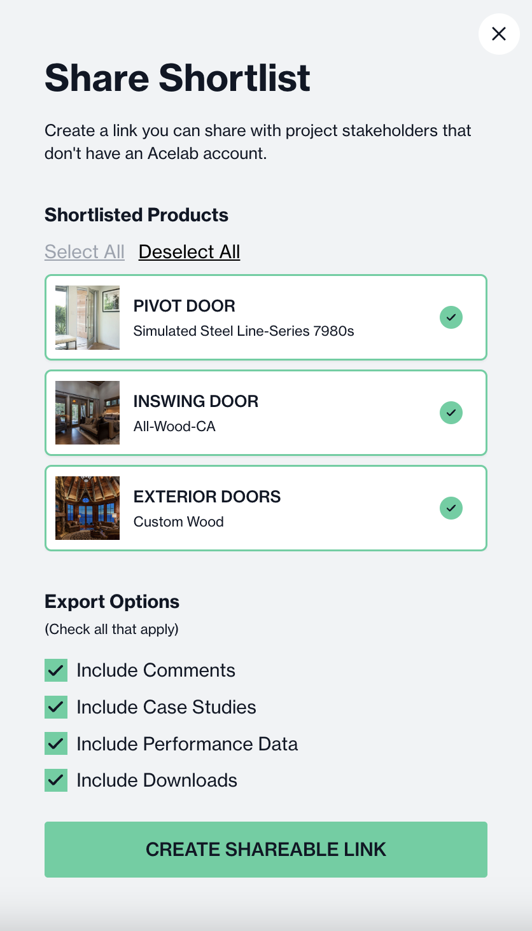Click the All-Wood-CA product subtitle
The image size is (532, 931).
click(174, 427)
